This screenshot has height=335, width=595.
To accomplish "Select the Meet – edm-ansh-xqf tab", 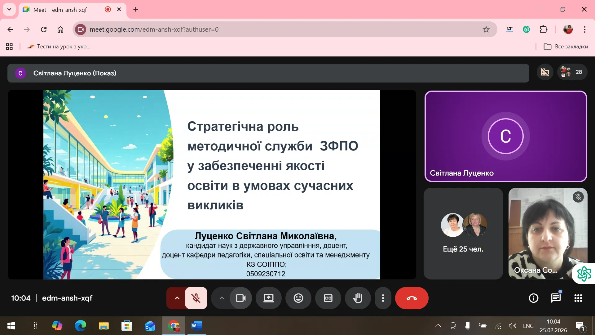I will point(60,10).
